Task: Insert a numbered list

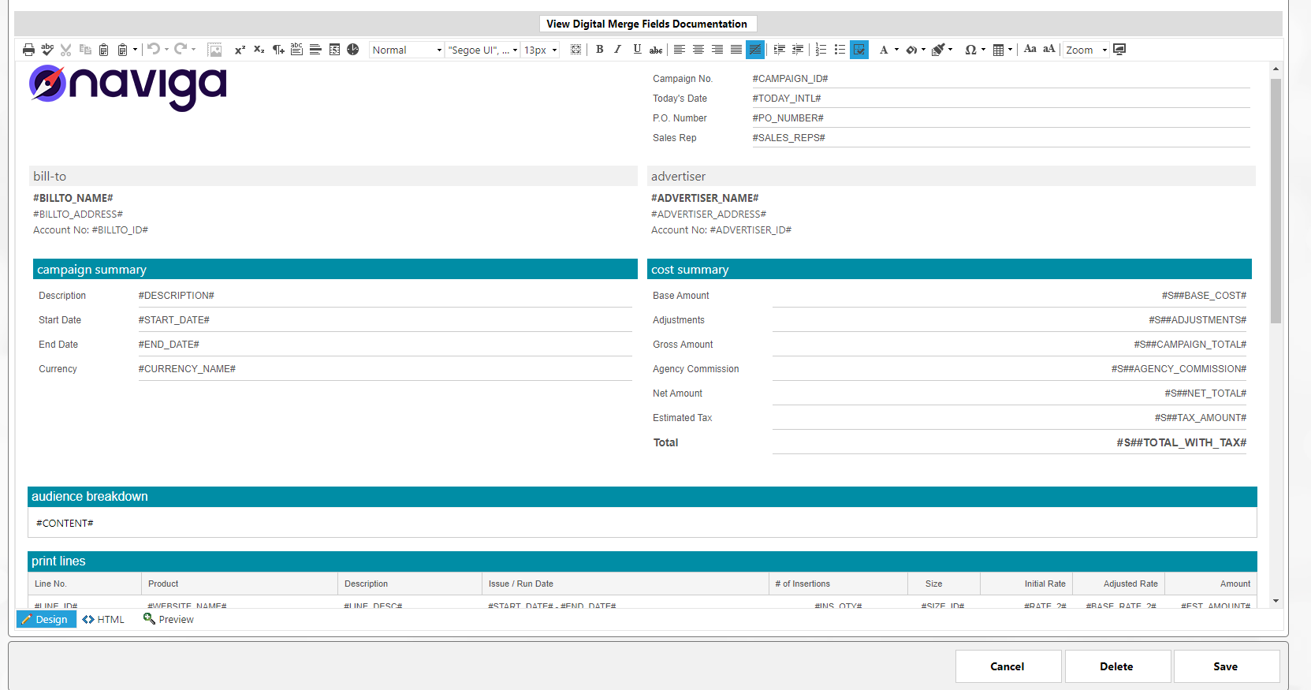Action: (821, 50)
